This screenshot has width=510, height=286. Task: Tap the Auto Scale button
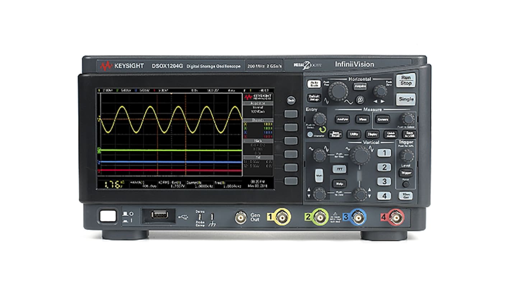pyautogui.click(x=314, y=84)
